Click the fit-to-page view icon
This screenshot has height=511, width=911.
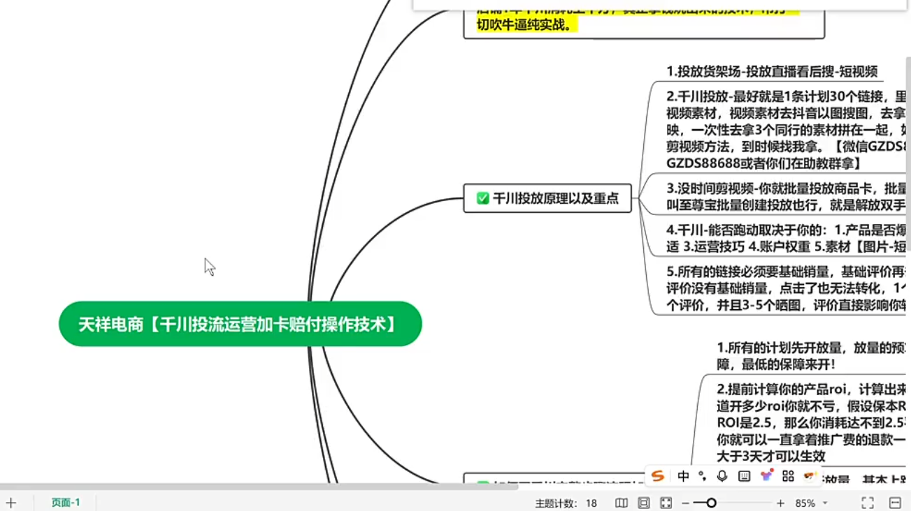644,503
